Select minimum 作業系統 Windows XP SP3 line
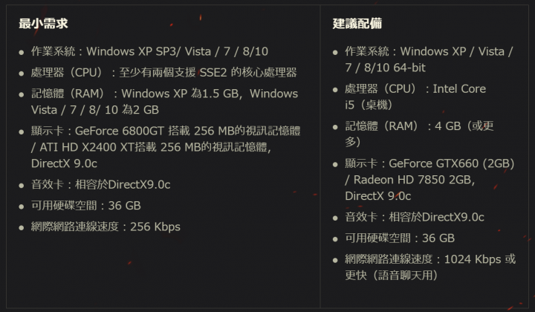 click(x=149, y=51)
